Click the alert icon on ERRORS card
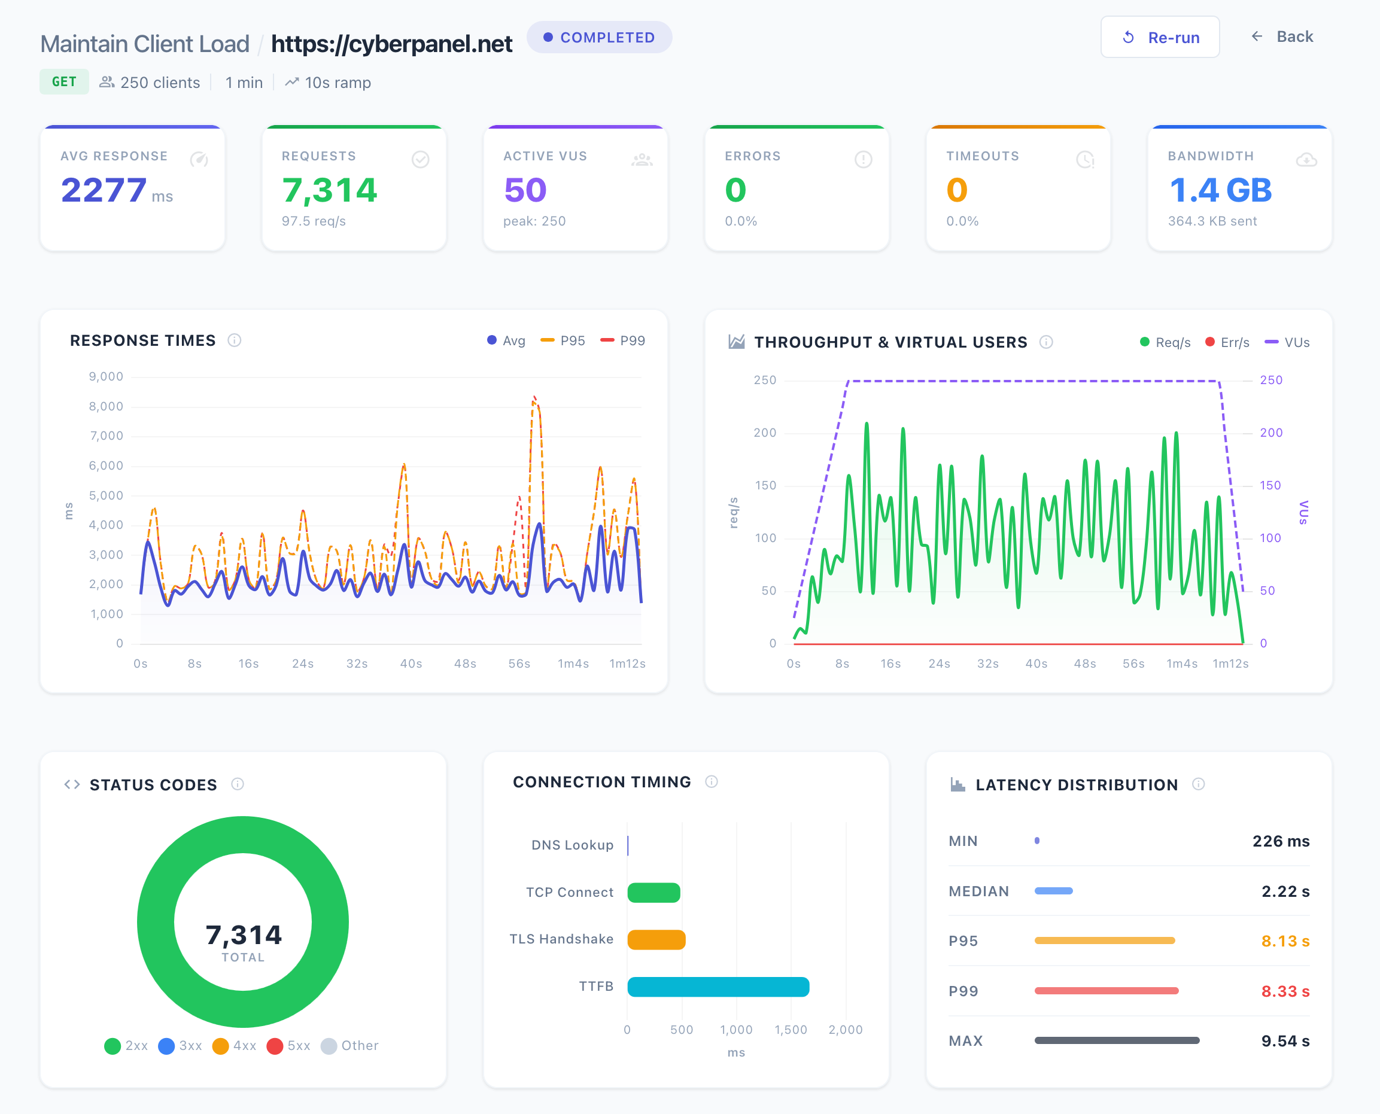 [x=864, y=159]
